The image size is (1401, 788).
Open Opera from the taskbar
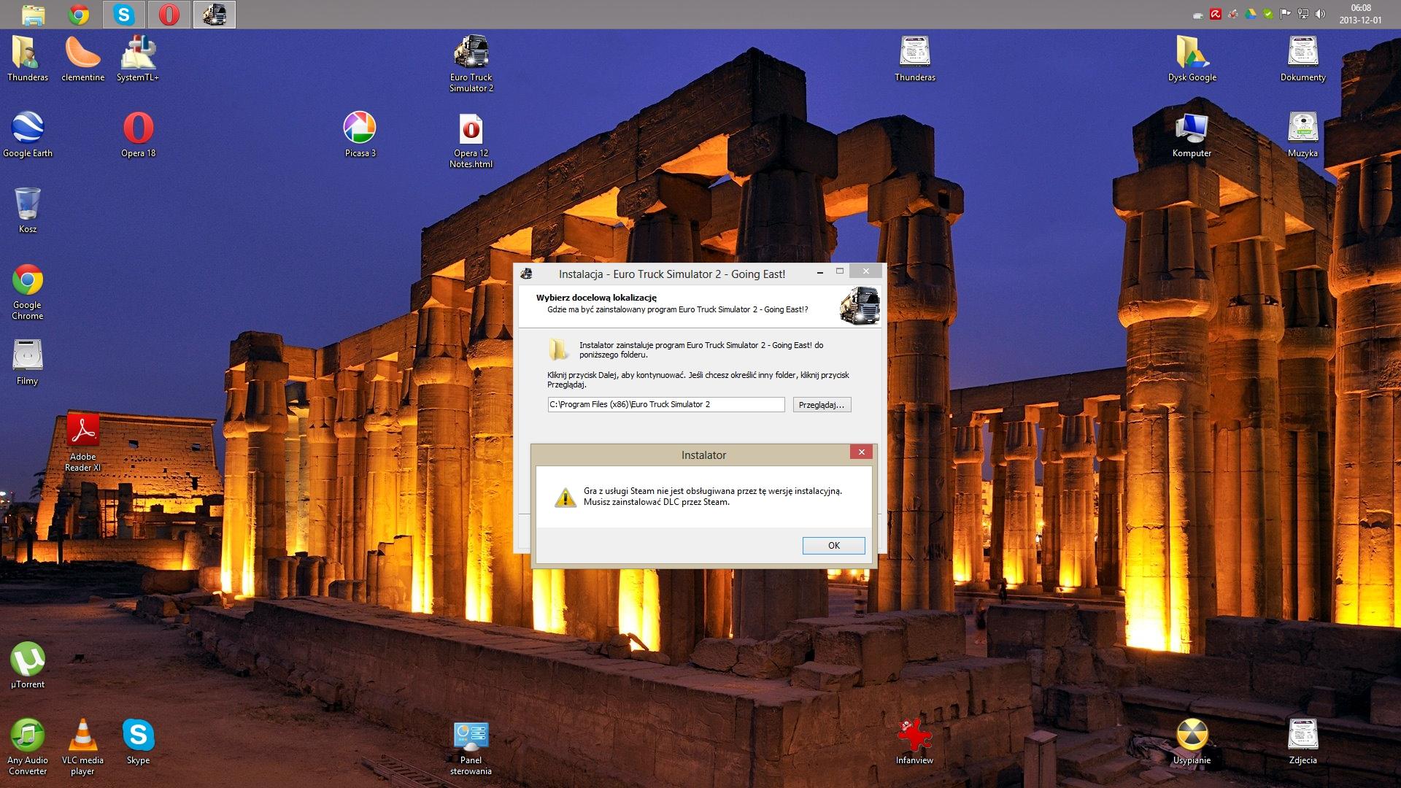pyautogui.click(x=169, y=15)
